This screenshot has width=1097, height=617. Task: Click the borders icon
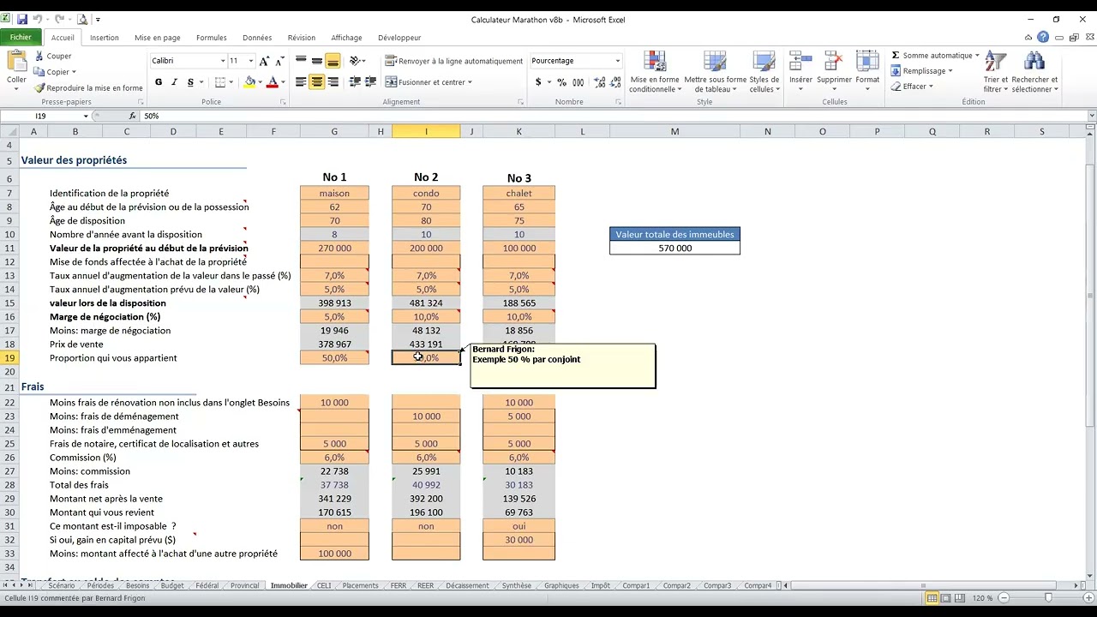click(x=220, y=82)
